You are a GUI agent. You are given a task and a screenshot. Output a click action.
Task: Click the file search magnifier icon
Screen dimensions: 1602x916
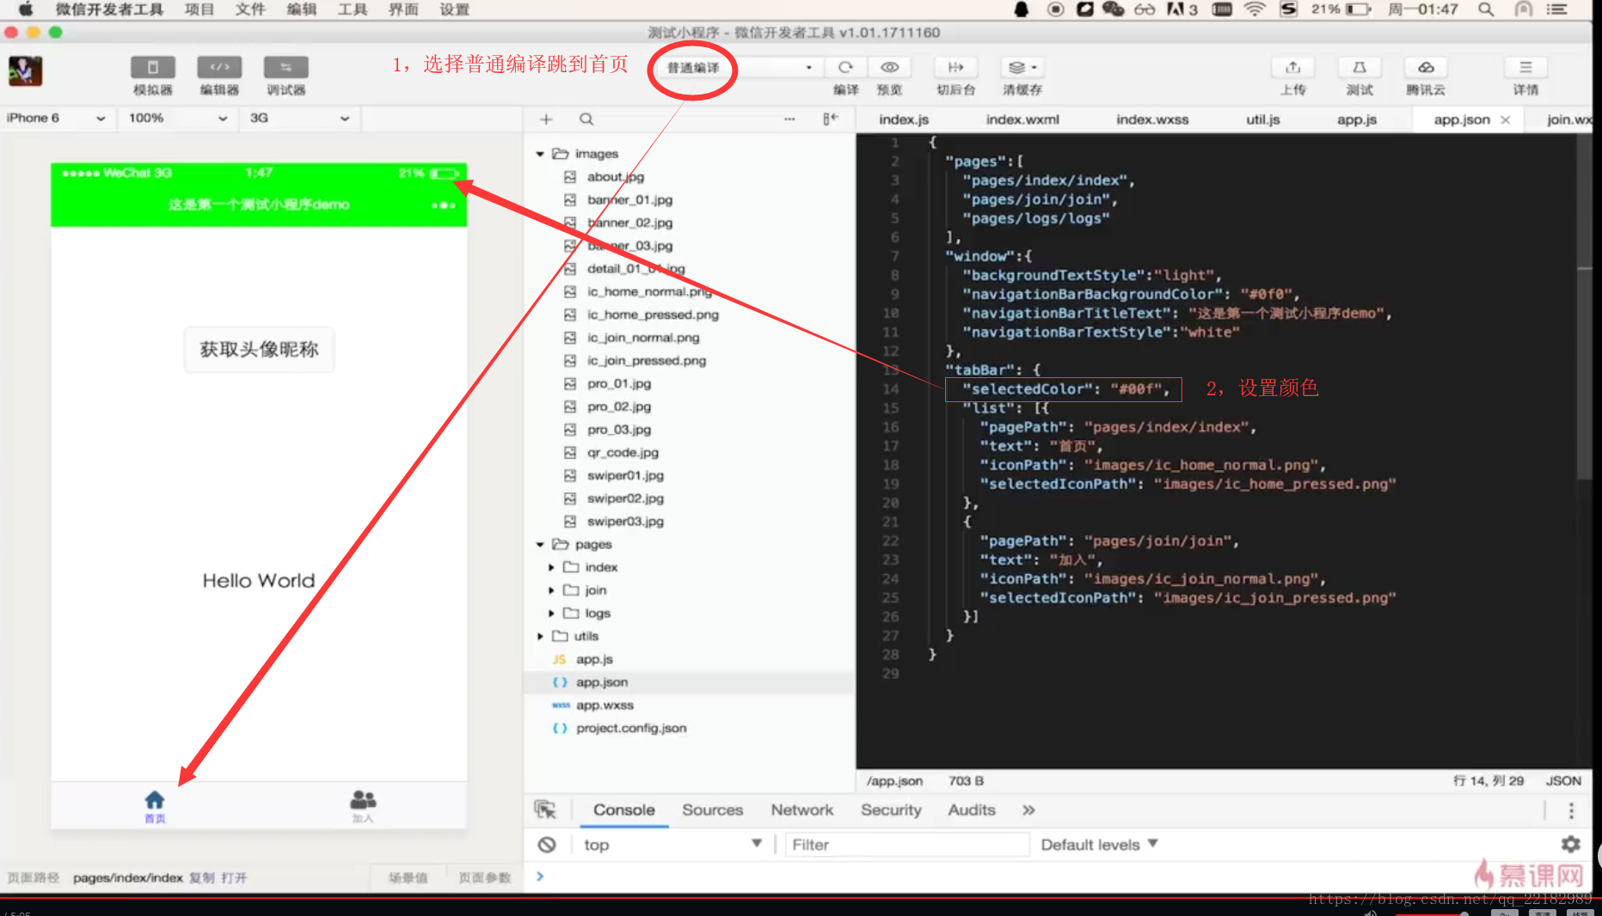(x=586, y=119)
